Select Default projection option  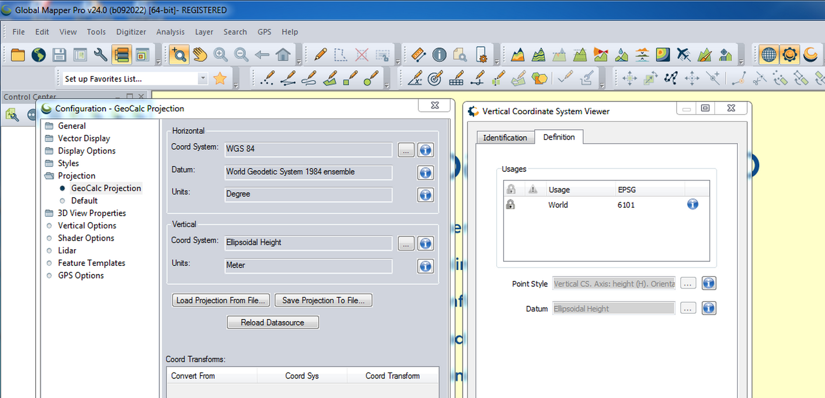tap(84, 201)
